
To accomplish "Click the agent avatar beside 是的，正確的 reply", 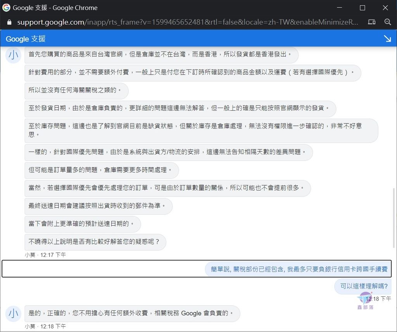I will tap(13, 313).
